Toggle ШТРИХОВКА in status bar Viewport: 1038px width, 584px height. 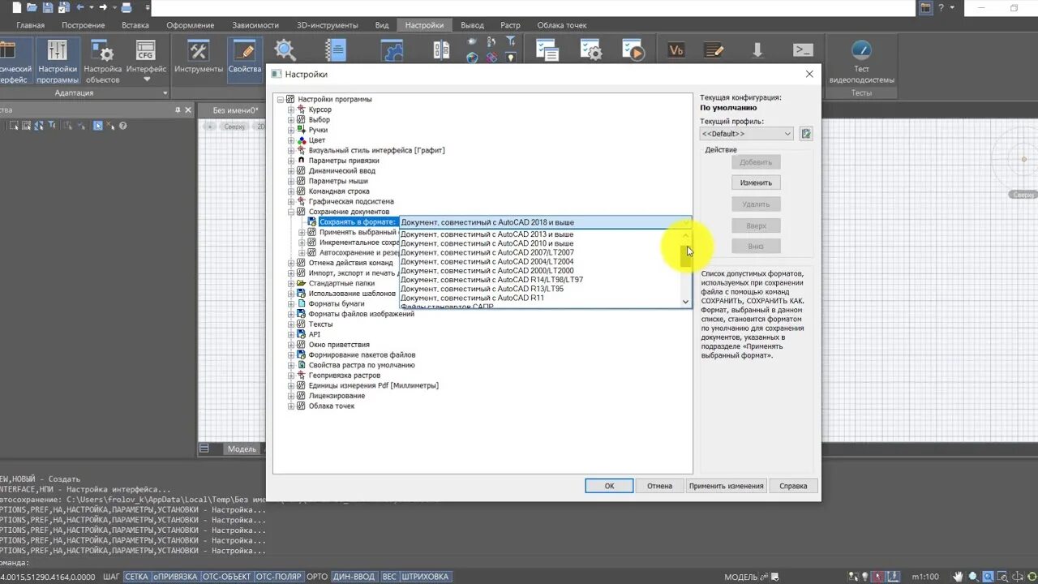tap(425, 577)
